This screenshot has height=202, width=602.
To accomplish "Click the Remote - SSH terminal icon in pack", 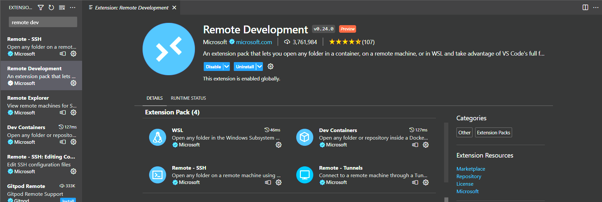I will point(158,175).
